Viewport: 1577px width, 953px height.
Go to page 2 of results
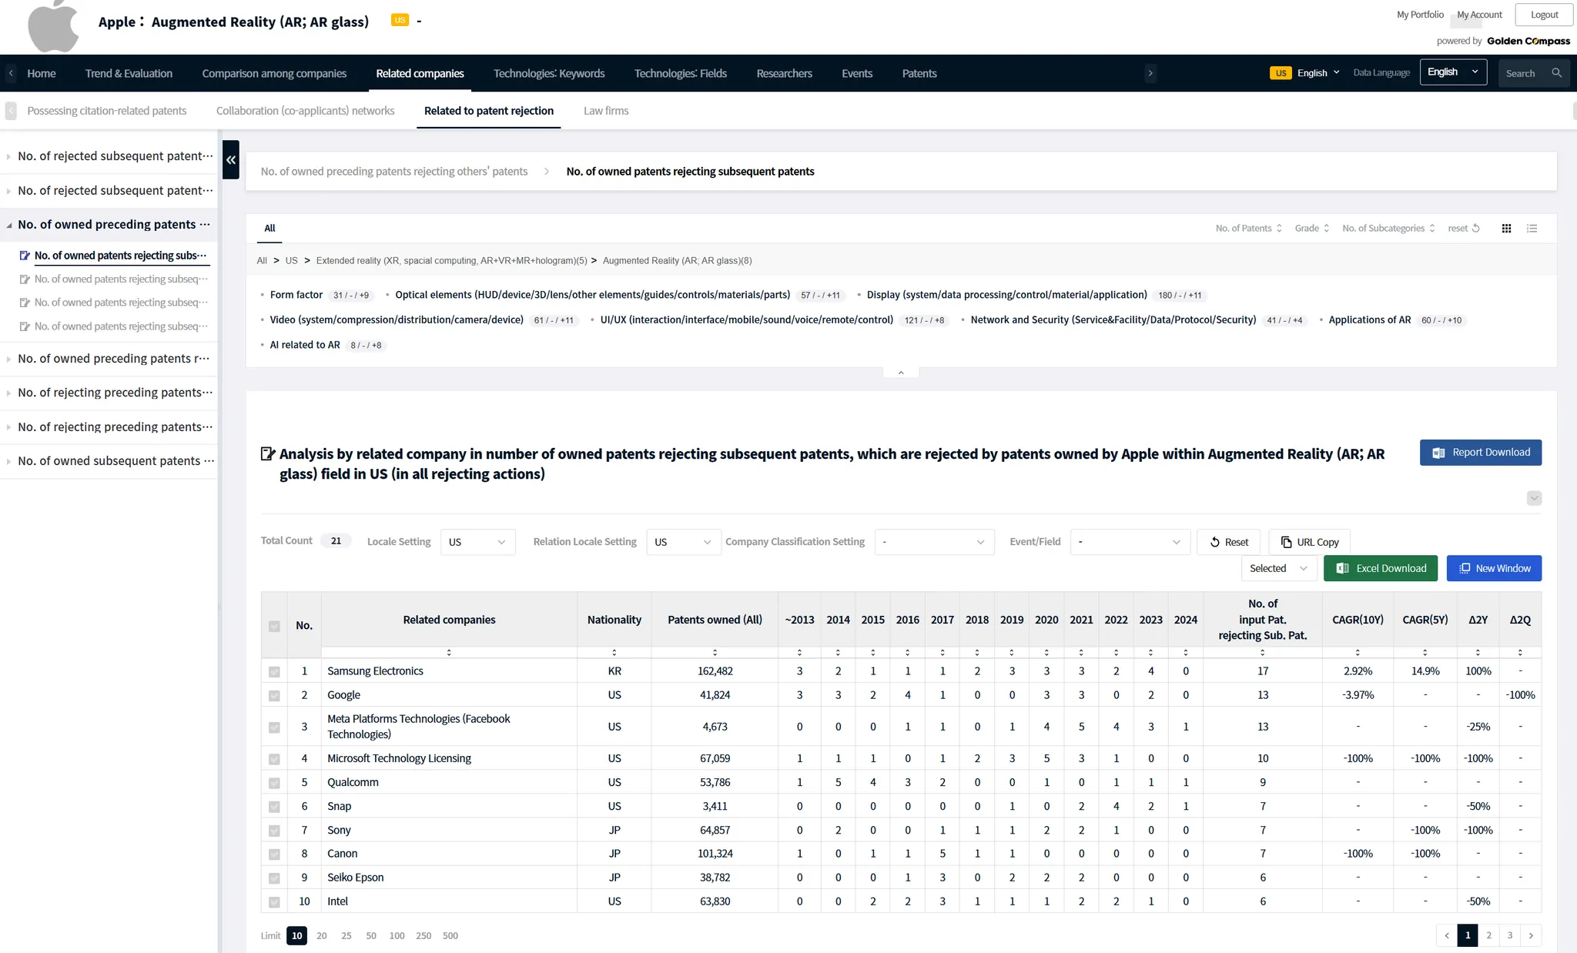(x=1488, y=935)
